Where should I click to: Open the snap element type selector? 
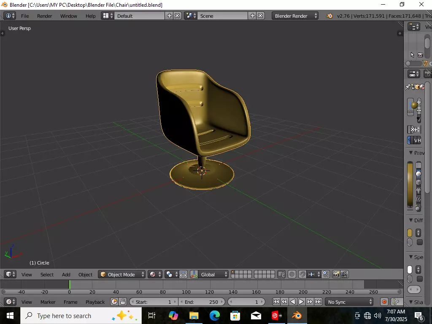[314, 274]
